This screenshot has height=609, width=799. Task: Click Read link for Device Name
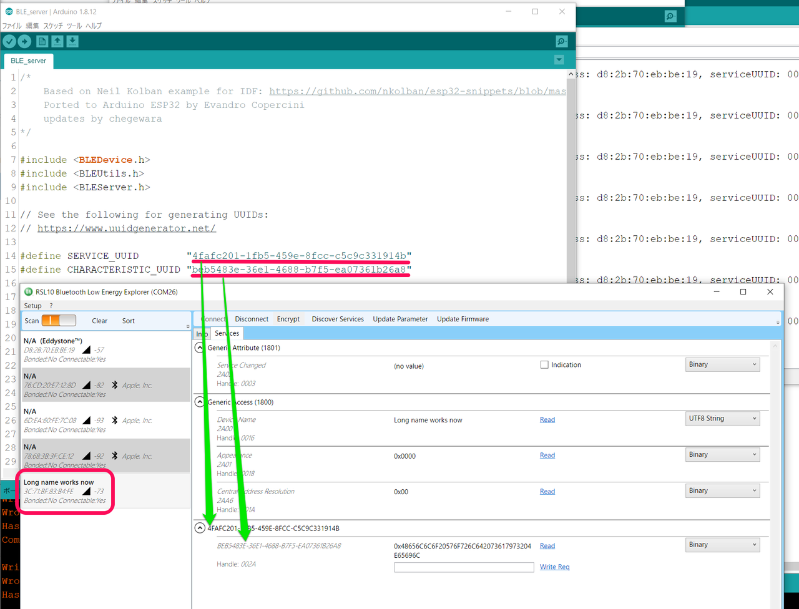(x=547, y=420)
